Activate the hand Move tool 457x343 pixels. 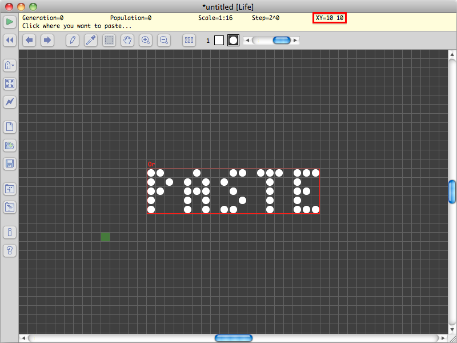[x=127, y=40]
